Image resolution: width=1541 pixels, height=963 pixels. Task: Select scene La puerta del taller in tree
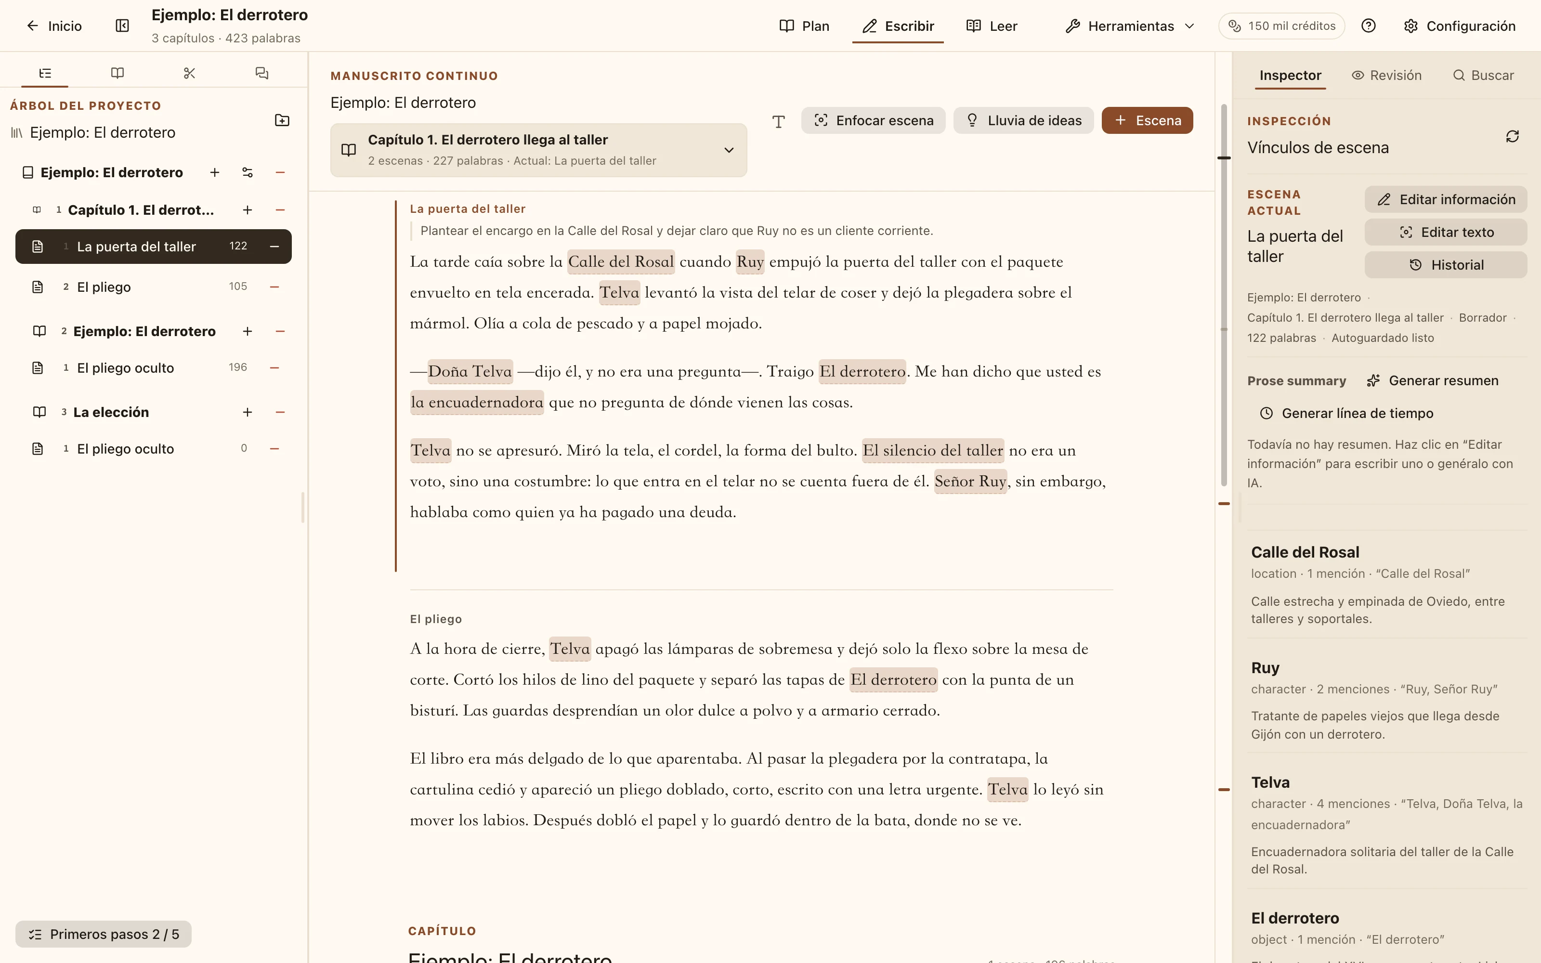click(154, 247)
